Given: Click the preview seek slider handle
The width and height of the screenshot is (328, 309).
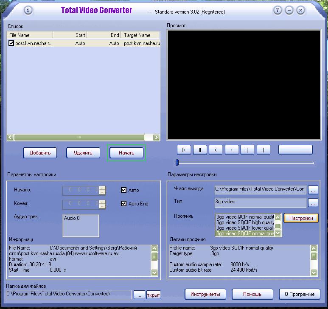Looking at the screenshot, I should (177, 162).
